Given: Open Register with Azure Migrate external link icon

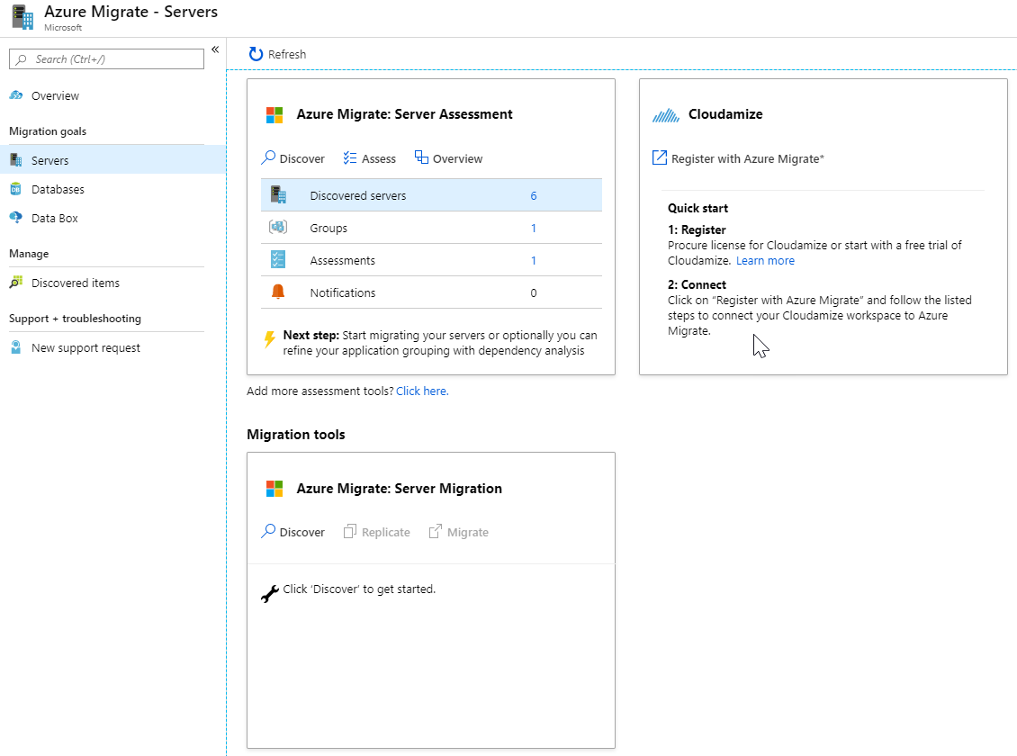Looking at the screenshot, I should 659,157.
